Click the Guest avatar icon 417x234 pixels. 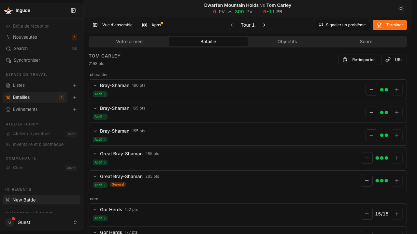[10, 222]
